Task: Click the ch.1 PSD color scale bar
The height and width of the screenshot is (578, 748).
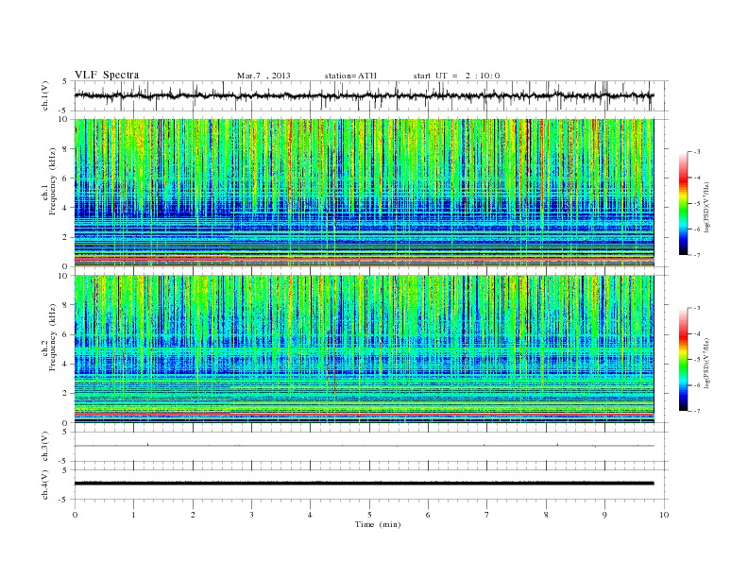Action: 683,203
